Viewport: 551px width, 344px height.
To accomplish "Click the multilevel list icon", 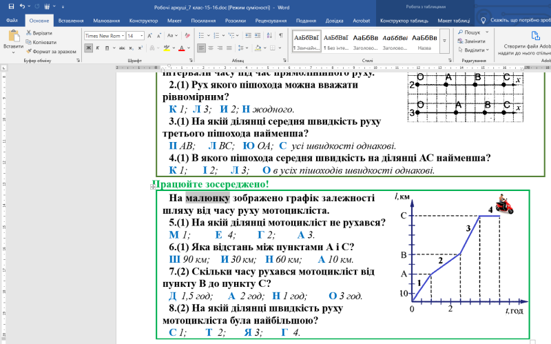I will [x=231, y=36].
